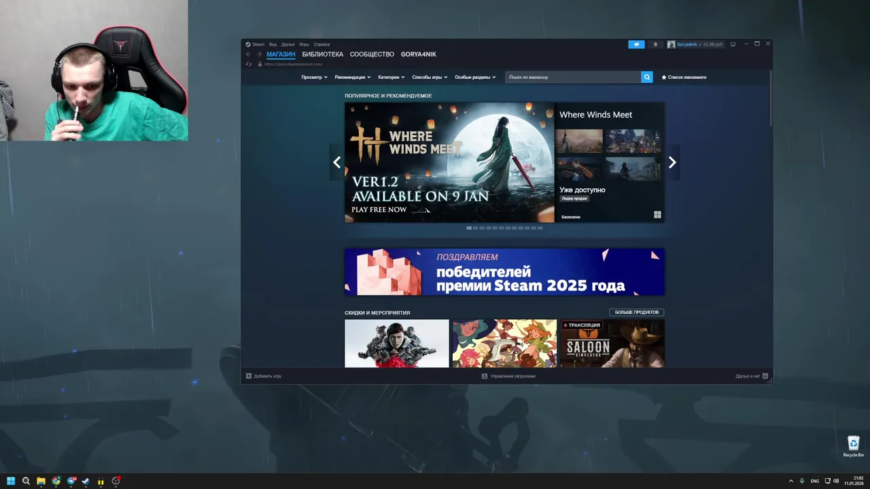The height and width of the screenshot is (489, 870).
Task: Open the Saloon Simulator sale tile
Action: click(x=612, y=344)
